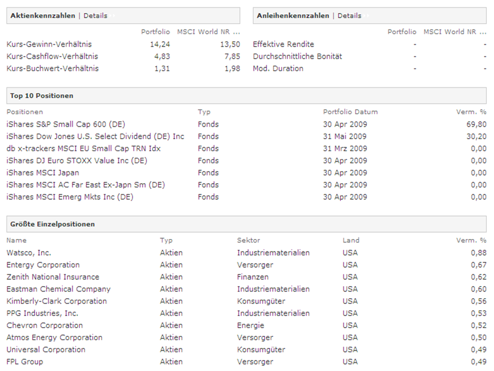The height and width of the screenshot is (371, 494).
Task: Open Details link next to Aktienkennzahlen
Action: 95,16
